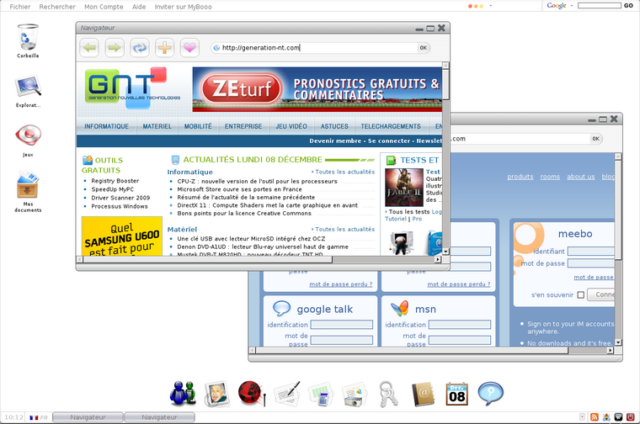The image size is (640, 424).
Task: Click front Navigateur vertical scrollbar down arrow
Action: [x=445, y=252]
